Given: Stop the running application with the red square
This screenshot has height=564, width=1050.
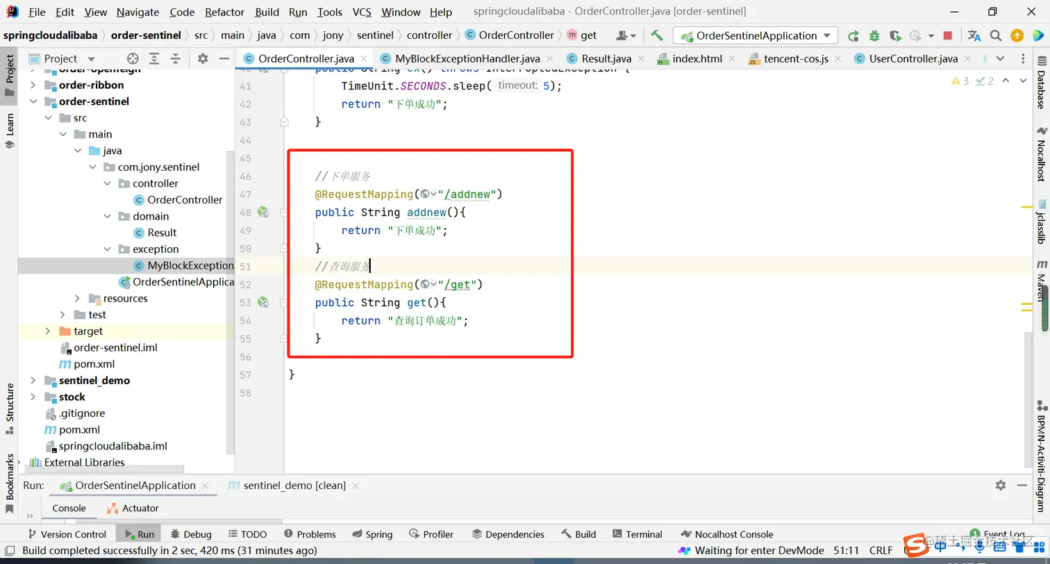Looking at the screenshot, I should coord(948,35).
